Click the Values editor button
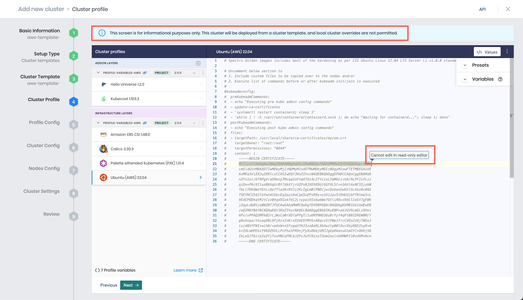523x300 pixels. [487, 52]
